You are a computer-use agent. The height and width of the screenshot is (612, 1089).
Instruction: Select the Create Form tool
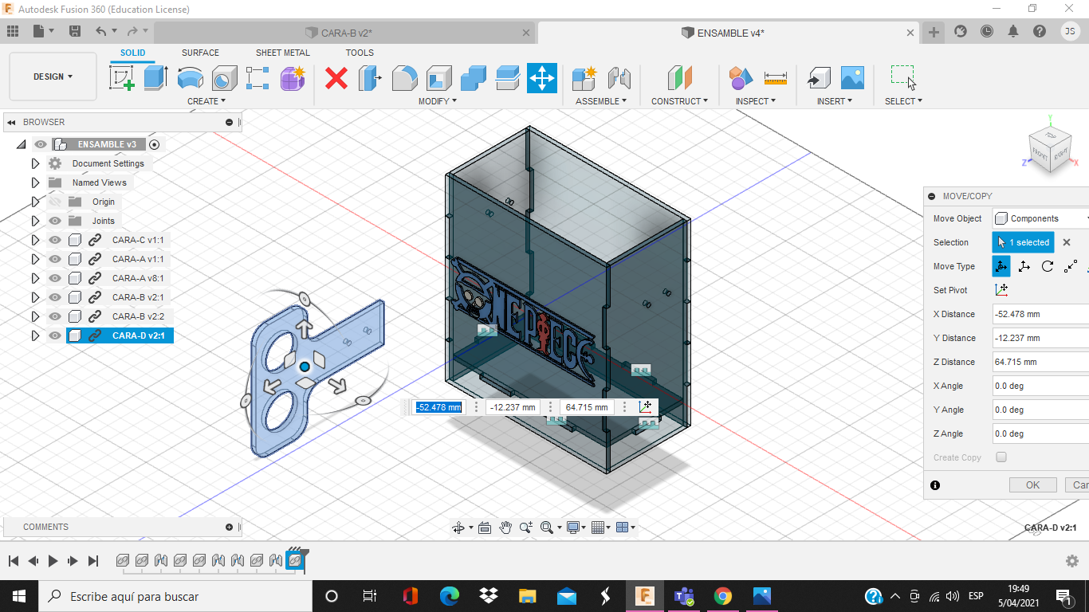coord(293,77)
